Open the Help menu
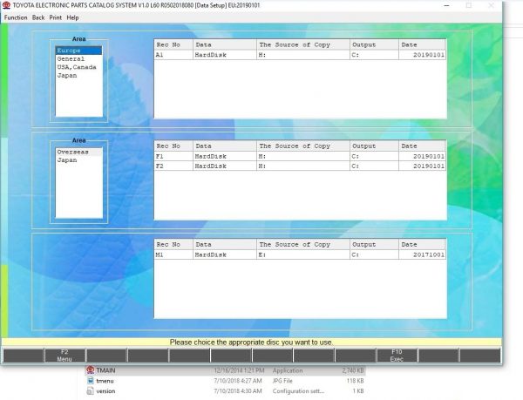Screen dimensions: 523x400 click(x=72, y=17)
